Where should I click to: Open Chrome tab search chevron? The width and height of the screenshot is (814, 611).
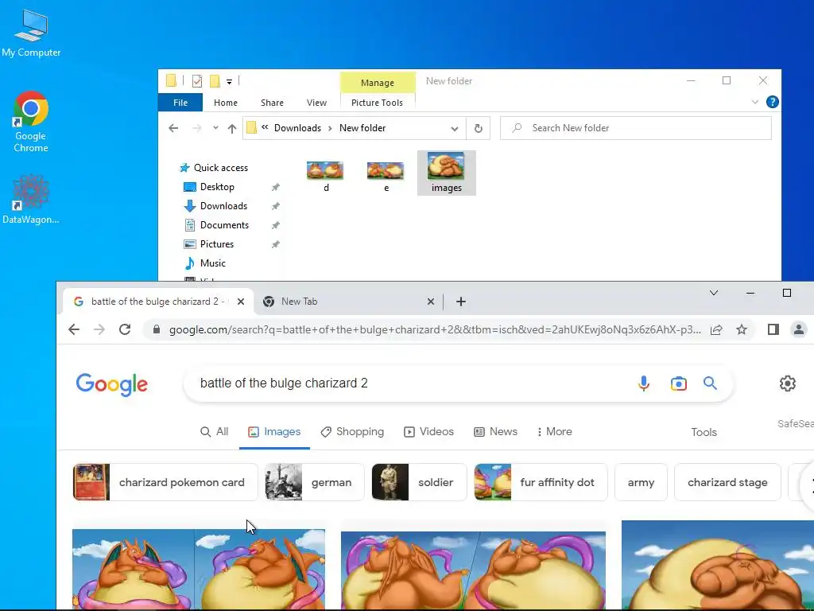tap(714, 293)
